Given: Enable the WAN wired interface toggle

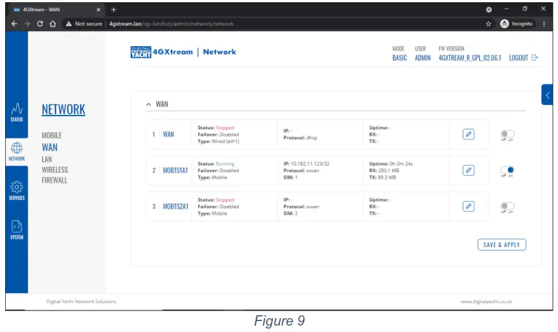Looking at the screenshot, I should [507, 134].
